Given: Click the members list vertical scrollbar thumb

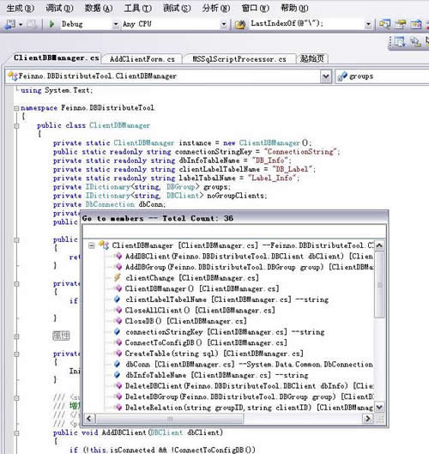Looking at the screenshot, I should click(x=379, y=285).
